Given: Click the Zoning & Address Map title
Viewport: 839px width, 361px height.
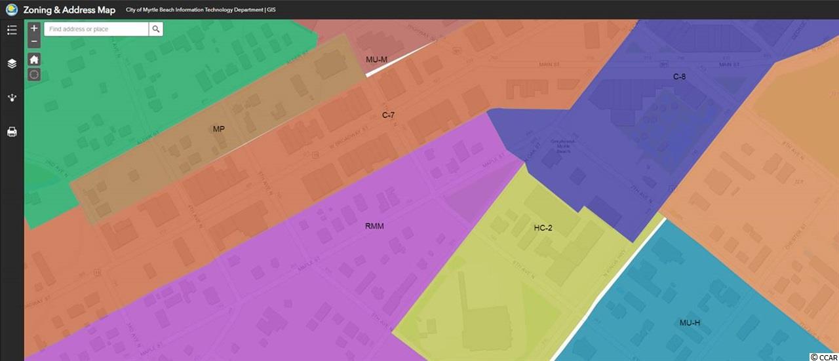Looking at the screenshot, I should pos(69,10).
